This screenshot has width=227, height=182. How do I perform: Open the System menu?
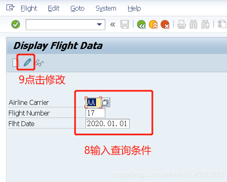point(106,8)
